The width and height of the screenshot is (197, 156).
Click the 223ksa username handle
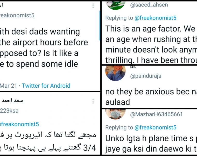click(9, 111)
